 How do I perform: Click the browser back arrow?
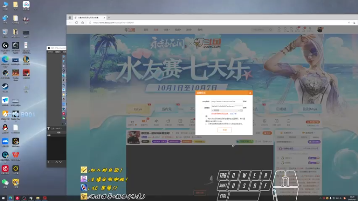[70, 23]
